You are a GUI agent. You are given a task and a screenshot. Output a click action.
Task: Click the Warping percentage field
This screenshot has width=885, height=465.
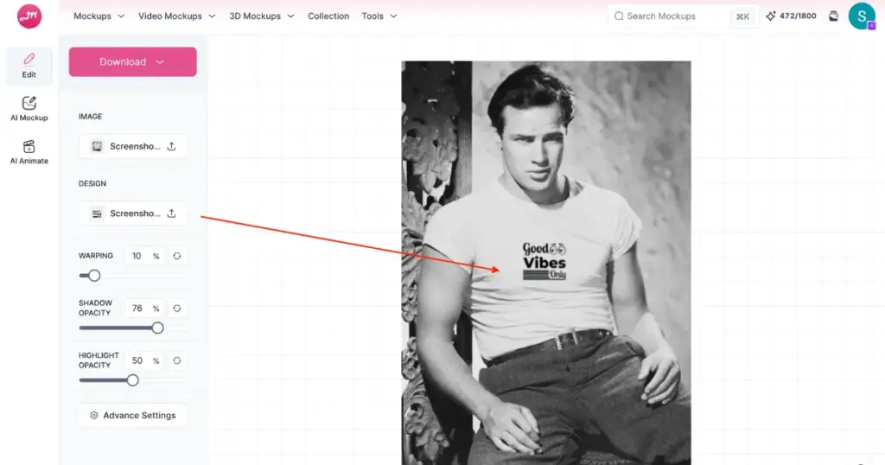pyautogui.click(x=144, y=256)
